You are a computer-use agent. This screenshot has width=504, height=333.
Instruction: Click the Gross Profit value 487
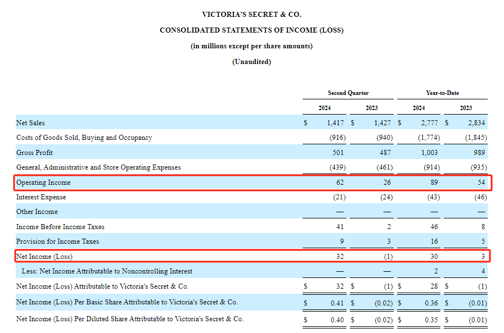click(x=385, y=153)
